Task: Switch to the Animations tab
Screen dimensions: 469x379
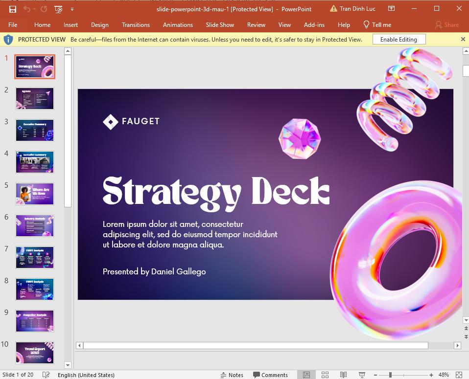Action: tap(178, 24)
